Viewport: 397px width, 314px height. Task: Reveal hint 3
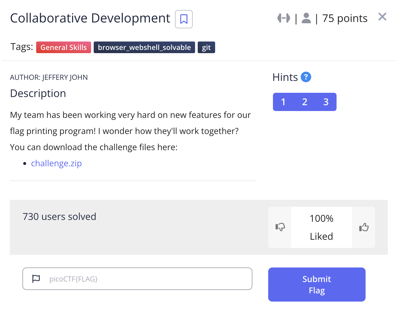coord(326,102)
